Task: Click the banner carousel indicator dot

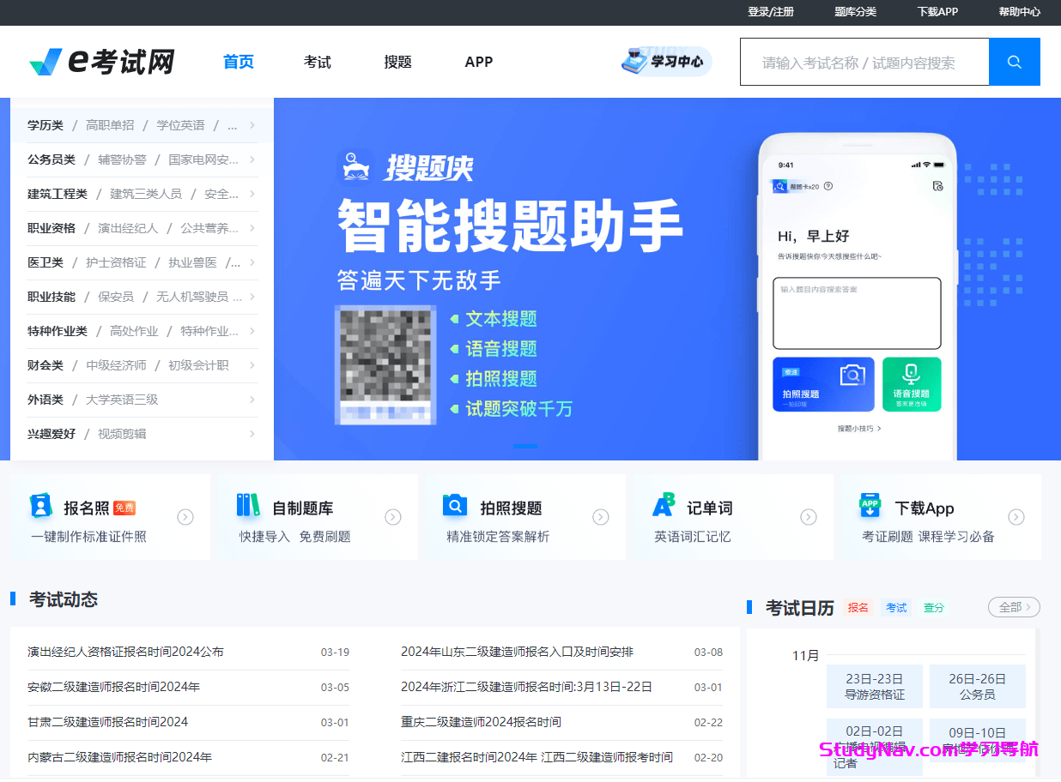Action: point(525,445)
